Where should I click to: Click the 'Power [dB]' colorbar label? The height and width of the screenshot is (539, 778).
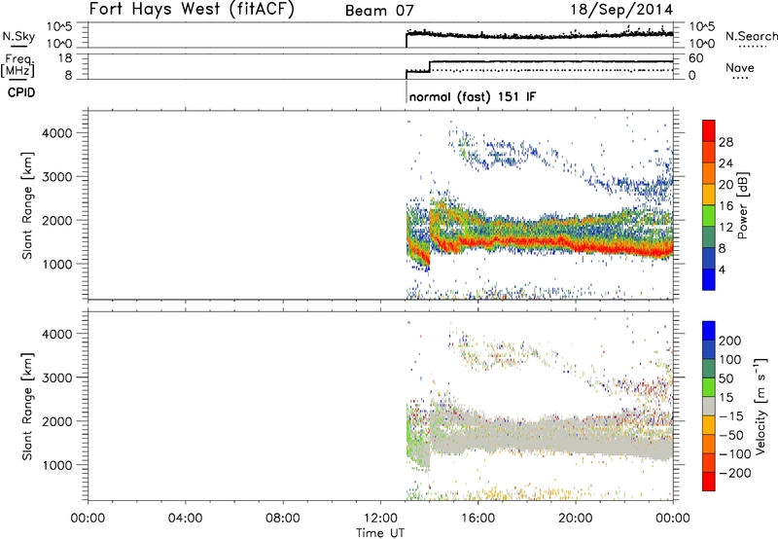(x=743, y=205)
